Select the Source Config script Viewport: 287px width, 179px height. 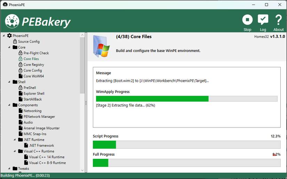[29, 41]
